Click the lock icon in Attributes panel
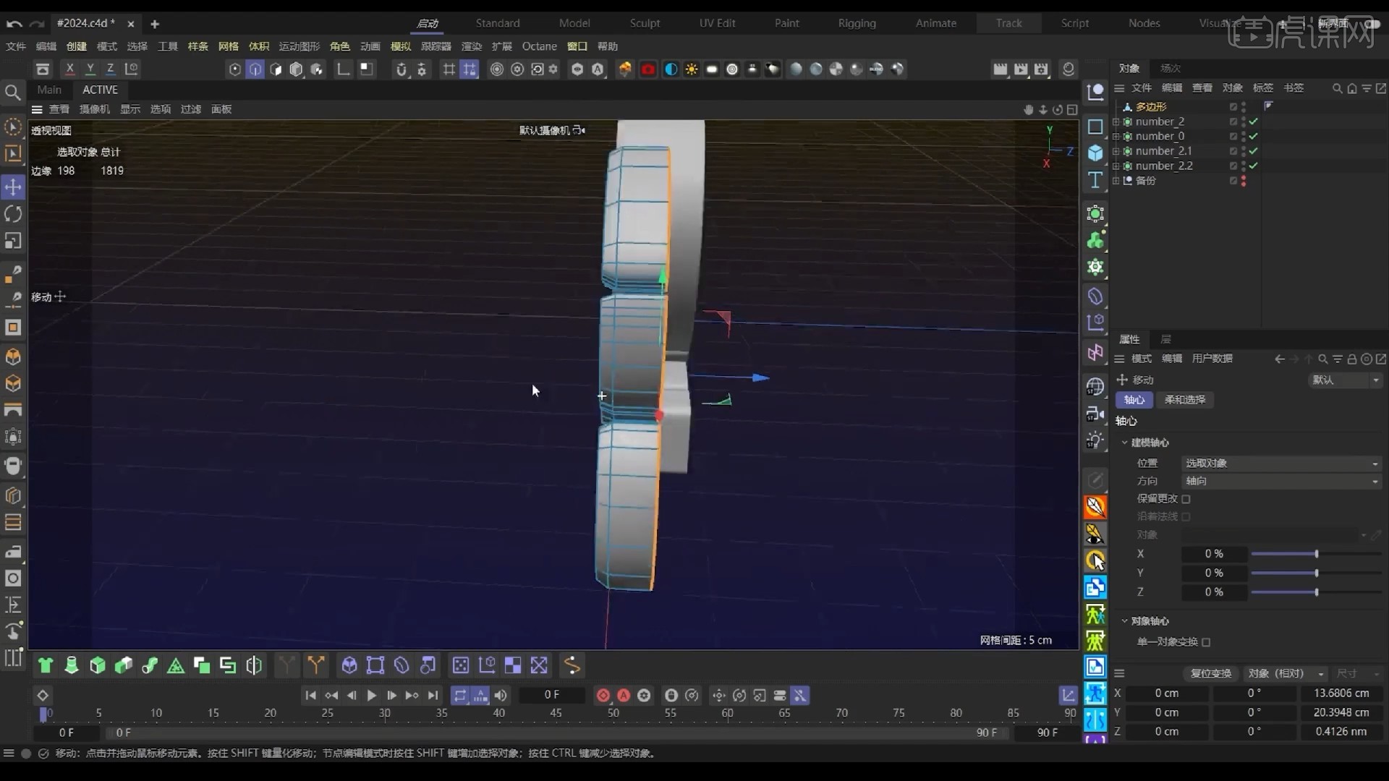The width and height of the screenshot is (1389, 781). [1351, 359]
